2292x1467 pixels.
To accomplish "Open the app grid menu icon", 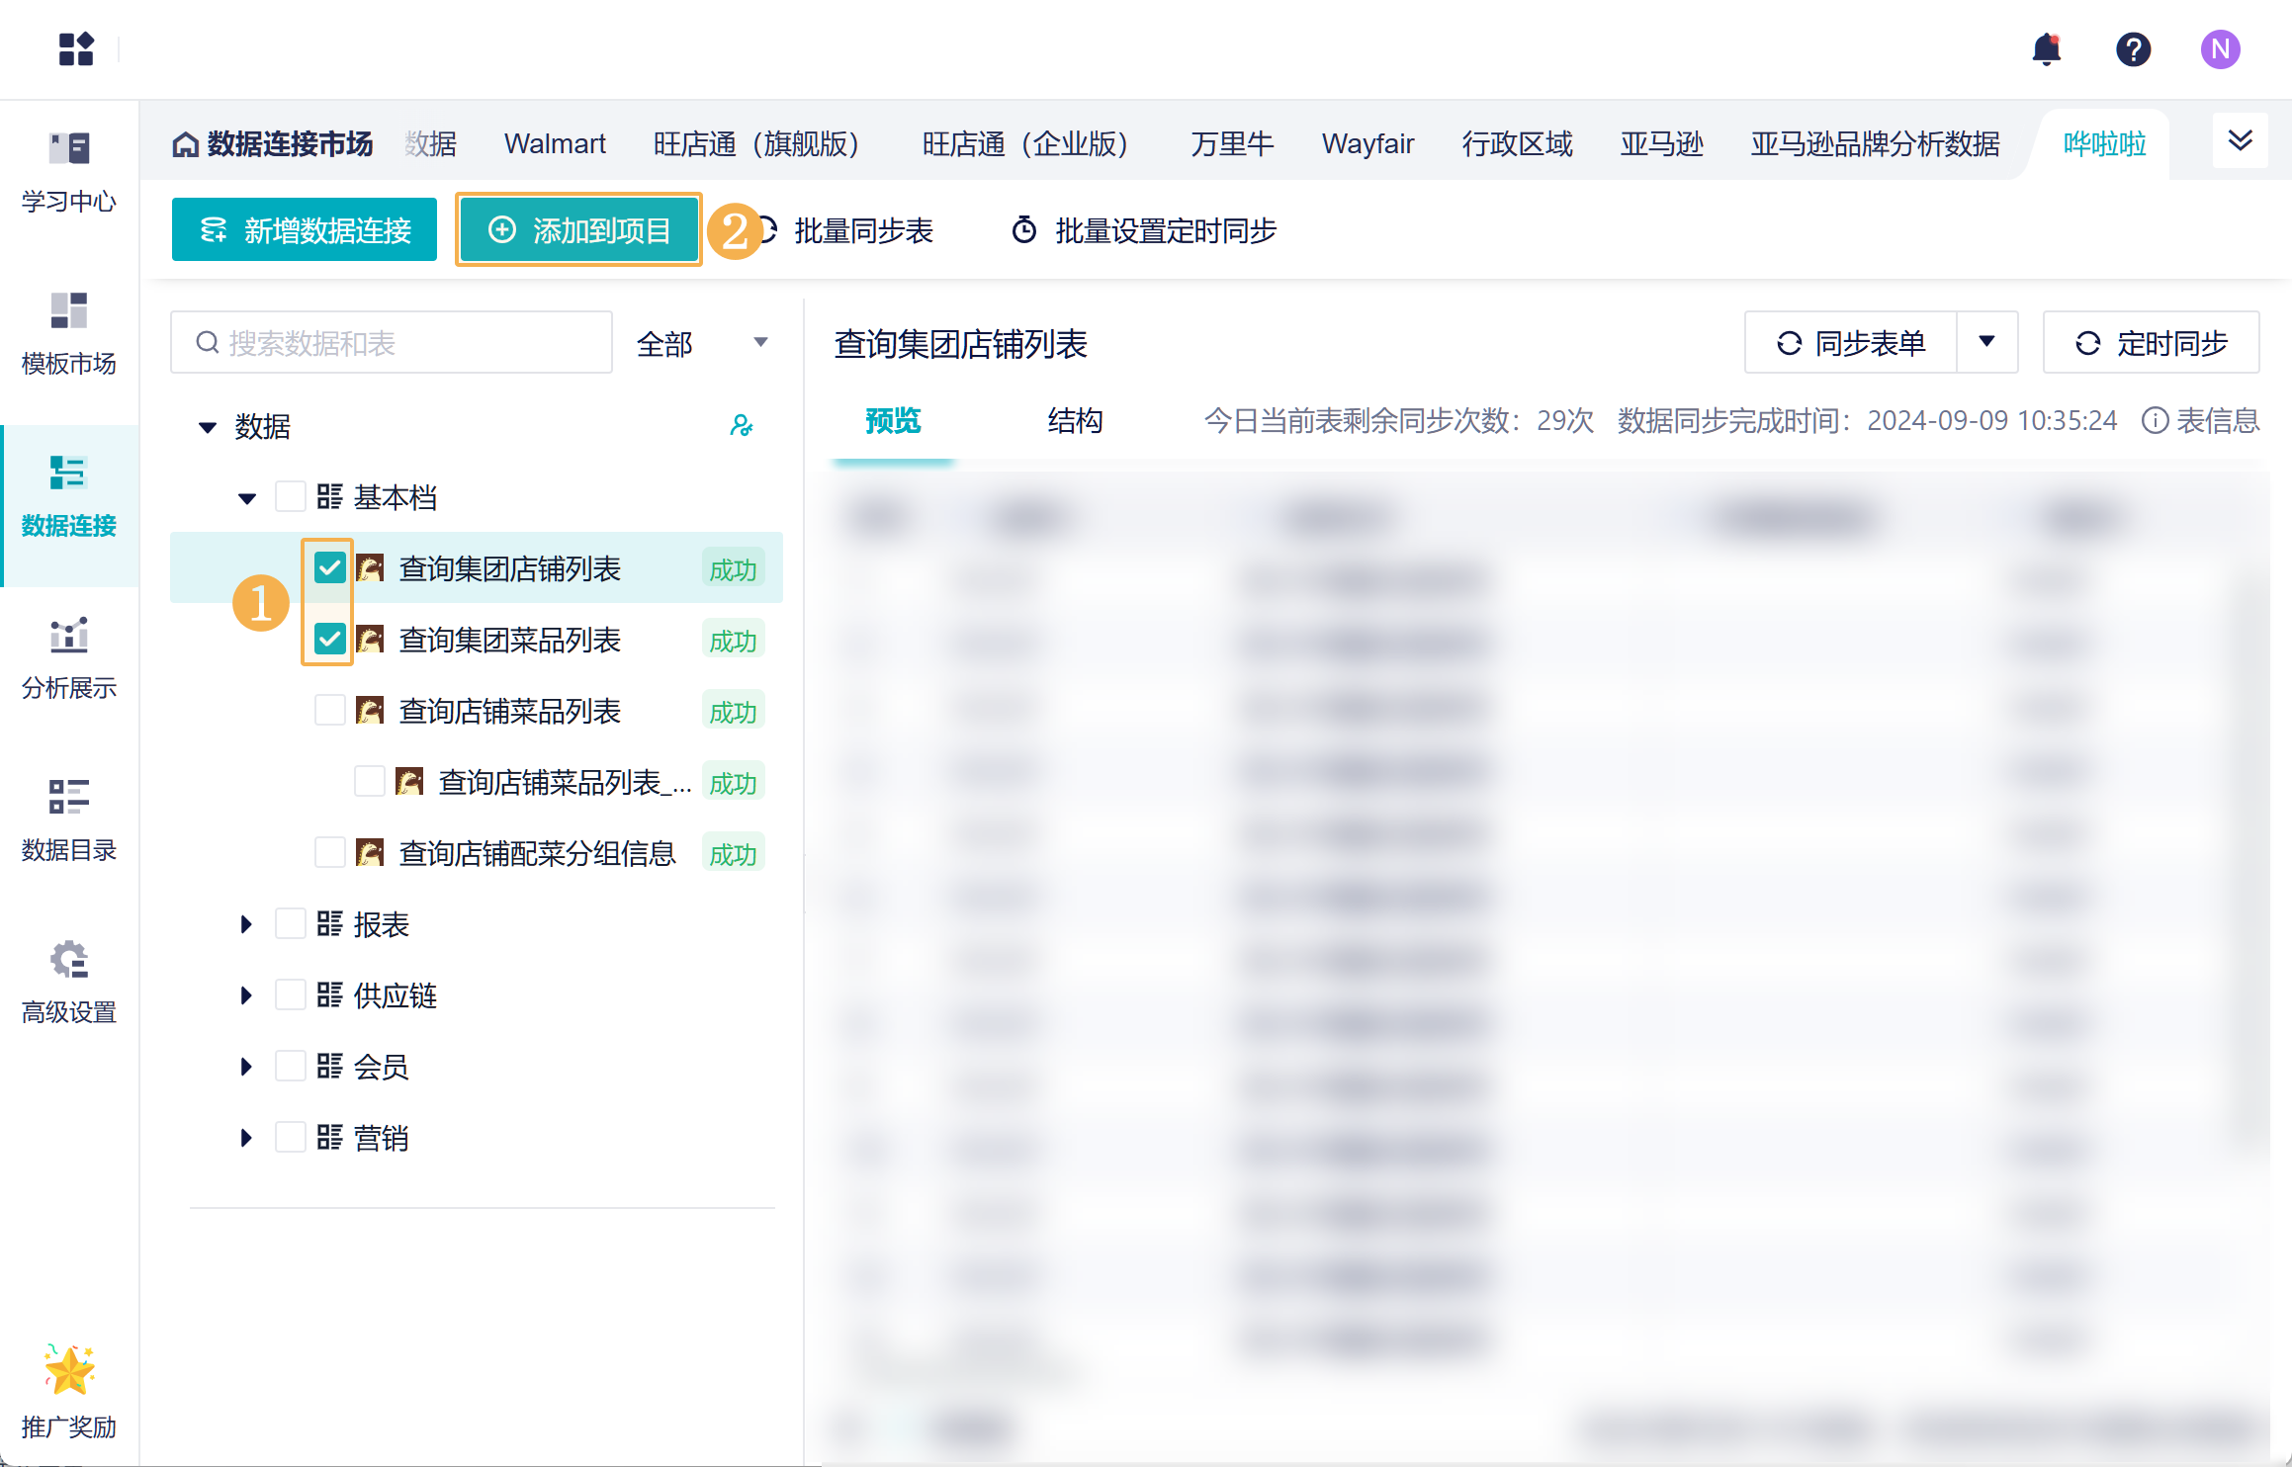I will click(x=76, y=48).
